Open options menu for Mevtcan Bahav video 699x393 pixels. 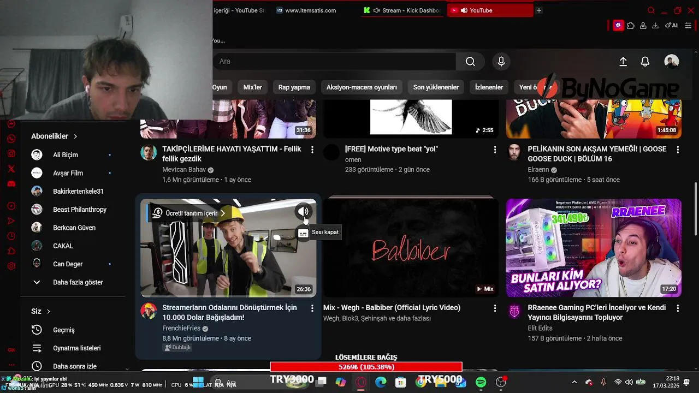click(x=312, y=149)
